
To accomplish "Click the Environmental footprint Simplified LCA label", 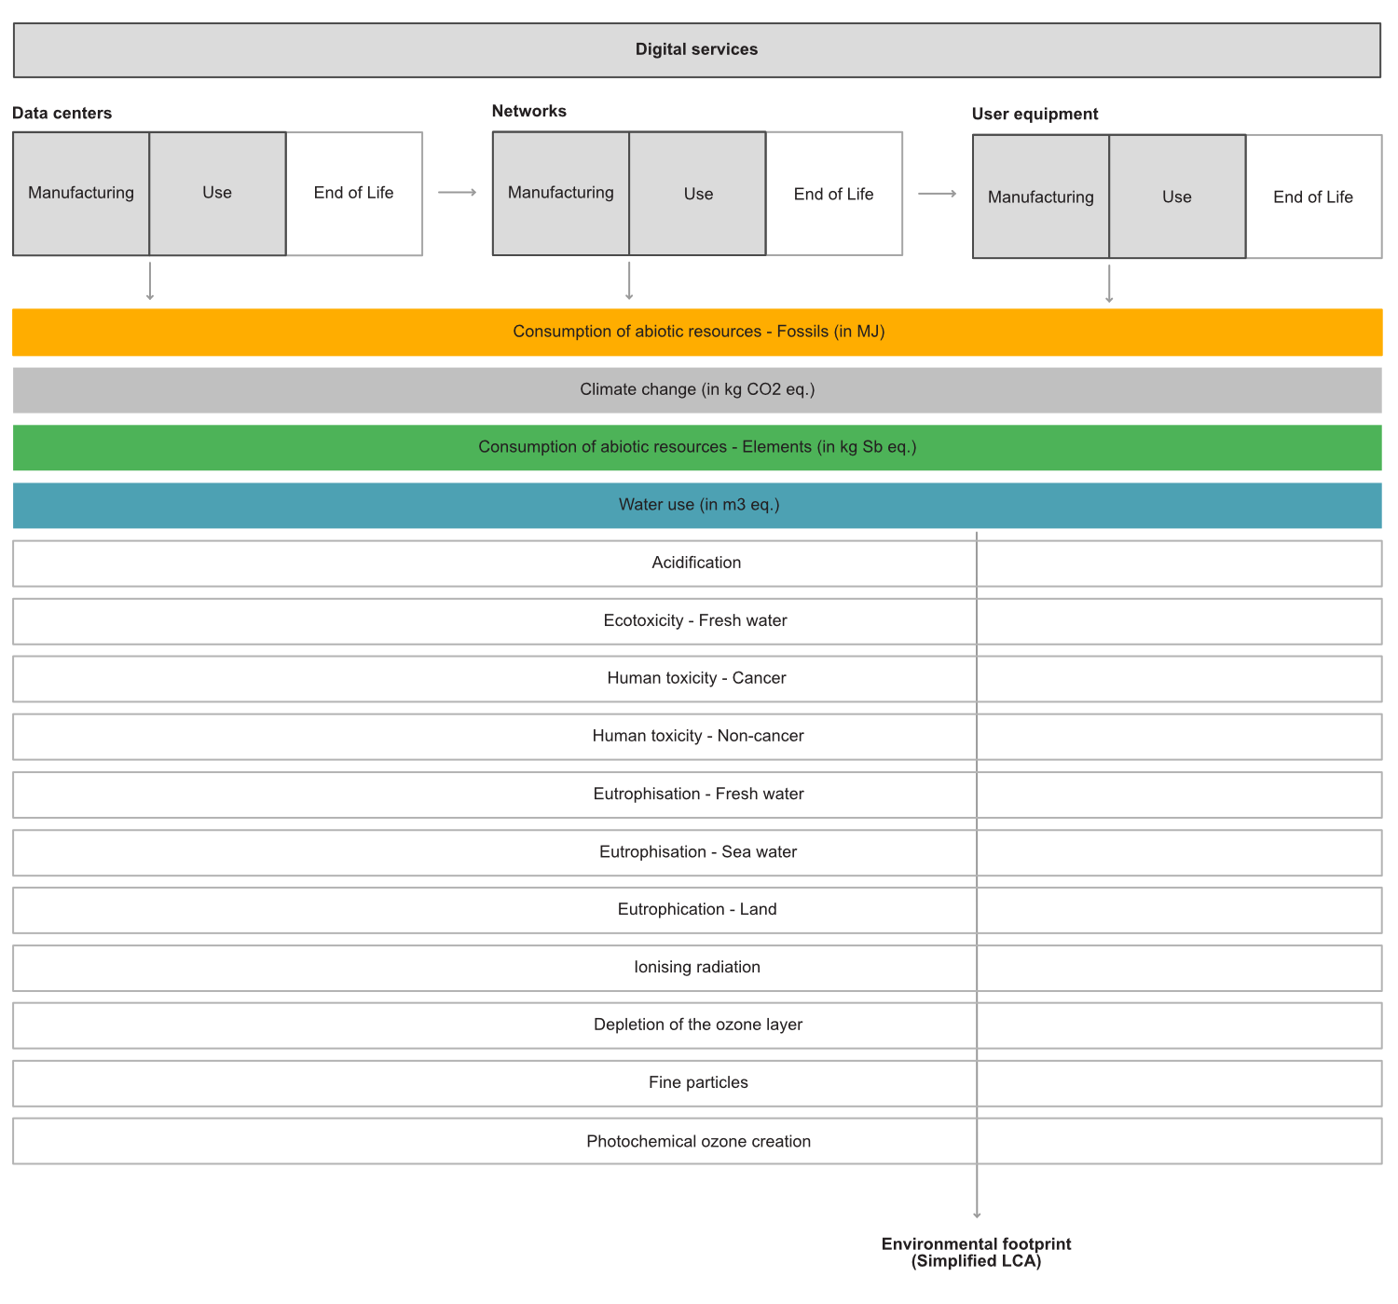I will pyautogui.click(x=976, y=1252).
